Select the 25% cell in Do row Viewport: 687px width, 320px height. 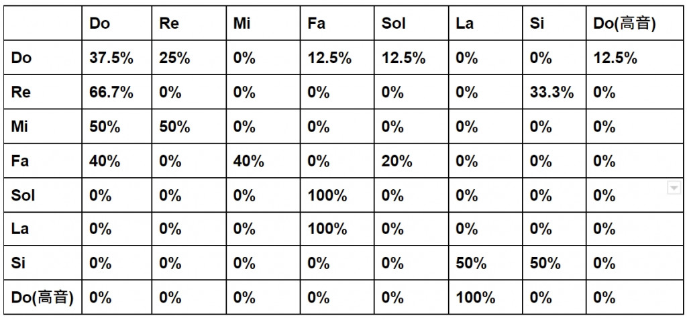pos(189,58)
